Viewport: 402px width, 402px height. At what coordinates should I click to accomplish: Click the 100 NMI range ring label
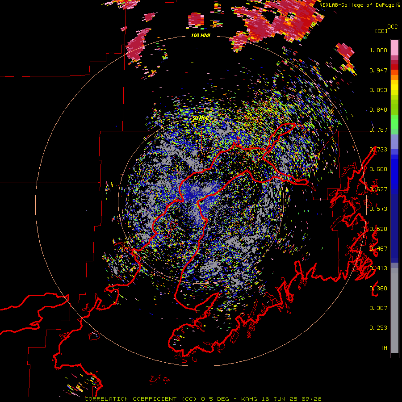click(201, 35)
